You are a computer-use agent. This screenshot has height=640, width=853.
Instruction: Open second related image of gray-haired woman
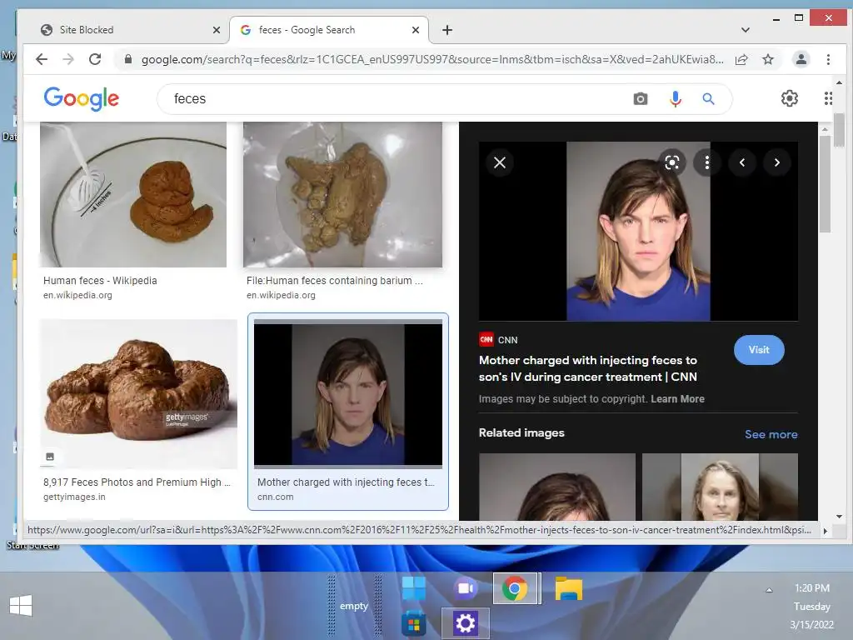(720, 487)
